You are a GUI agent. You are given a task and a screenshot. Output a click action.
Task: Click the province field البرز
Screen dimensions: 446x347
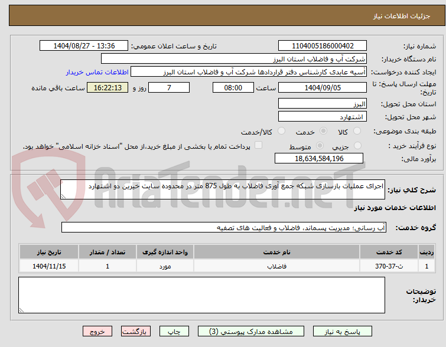[323, 104]
